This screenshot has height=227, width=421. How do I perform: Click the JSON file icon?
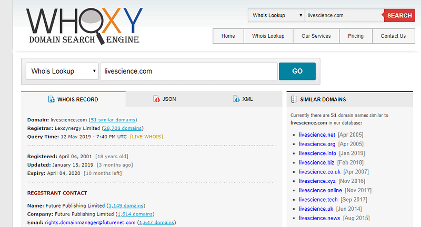156,99
